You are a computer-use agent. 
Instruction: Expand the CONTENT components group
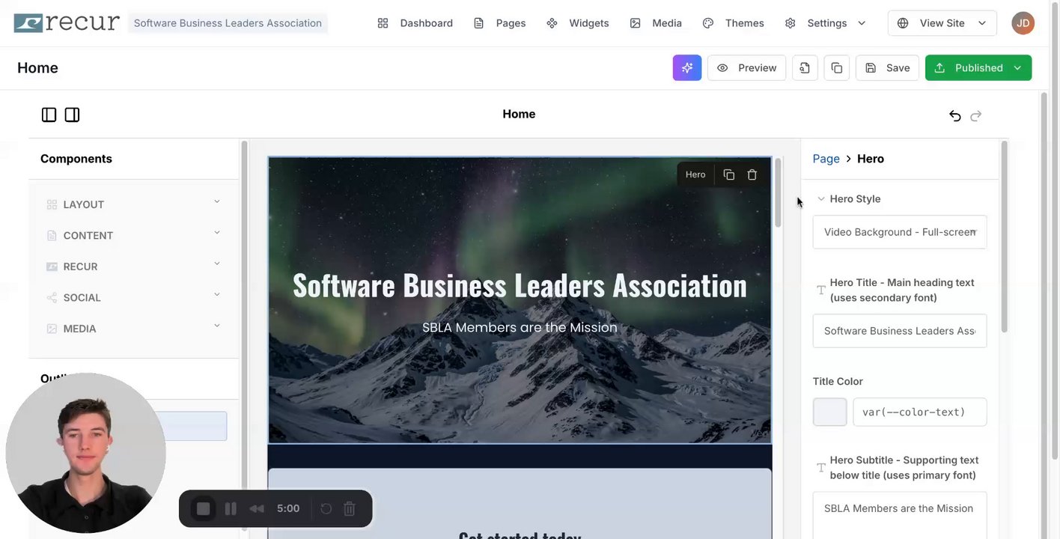(133, 235)
